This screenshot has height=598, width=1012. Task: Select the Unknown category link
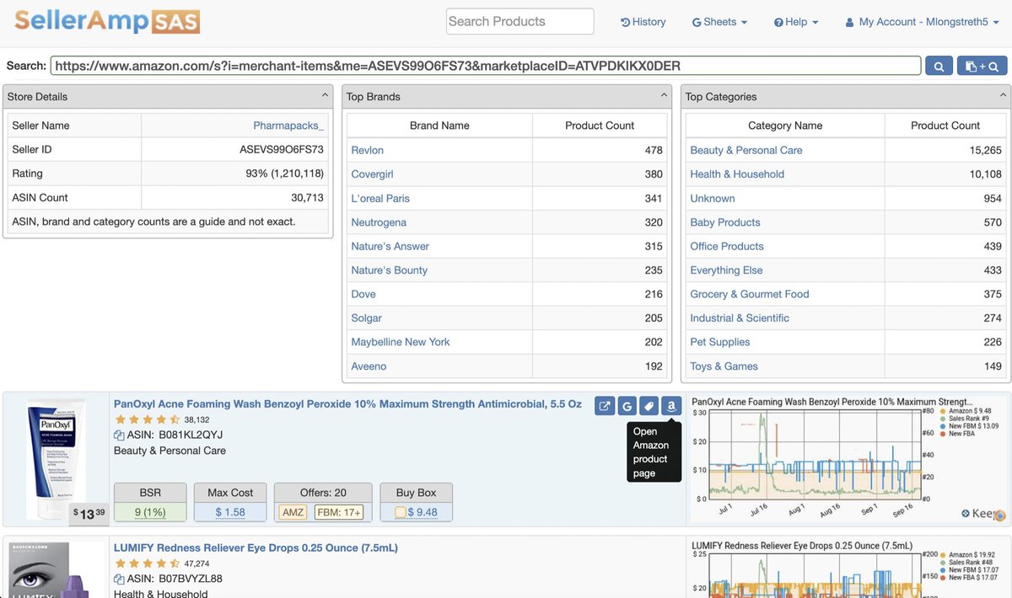tap(713, 198)
